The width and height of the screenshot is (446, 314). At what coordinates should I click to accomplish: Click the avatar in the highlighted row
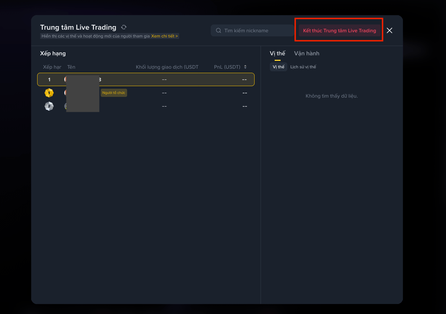click(65, 79)
